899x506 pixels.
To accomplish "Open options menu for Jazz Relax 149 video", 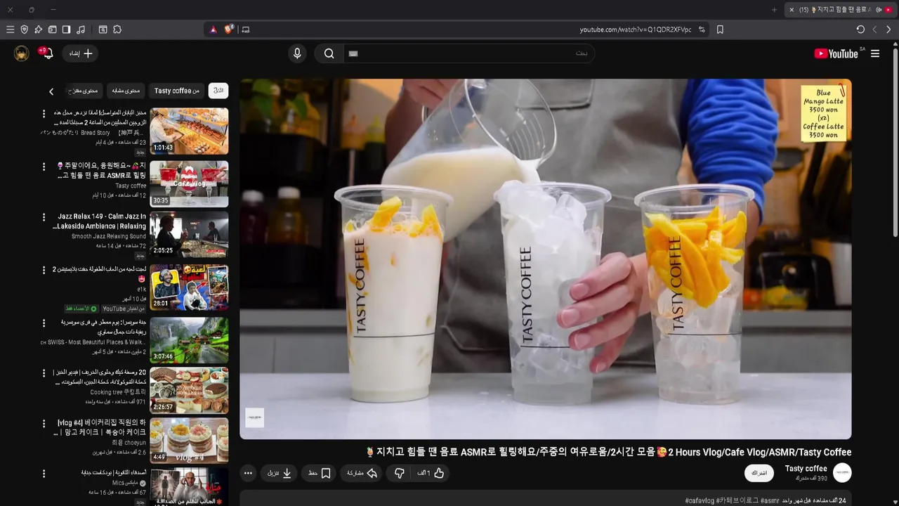I will [44, 218].
